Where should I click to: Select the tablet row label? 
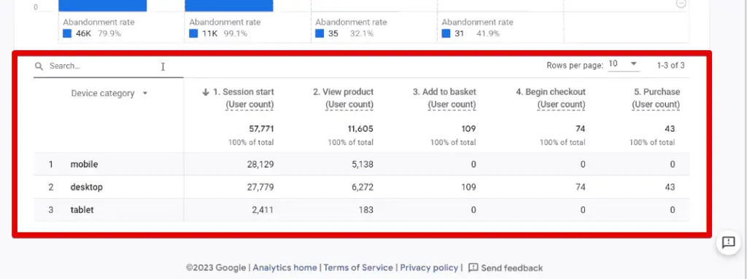coord(82,210)
